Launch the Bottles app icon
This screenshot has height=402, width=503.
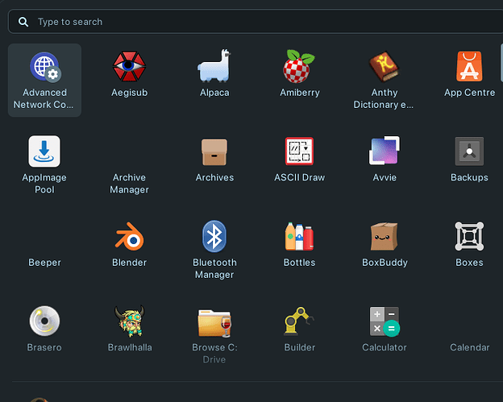[x=299, y=237]
